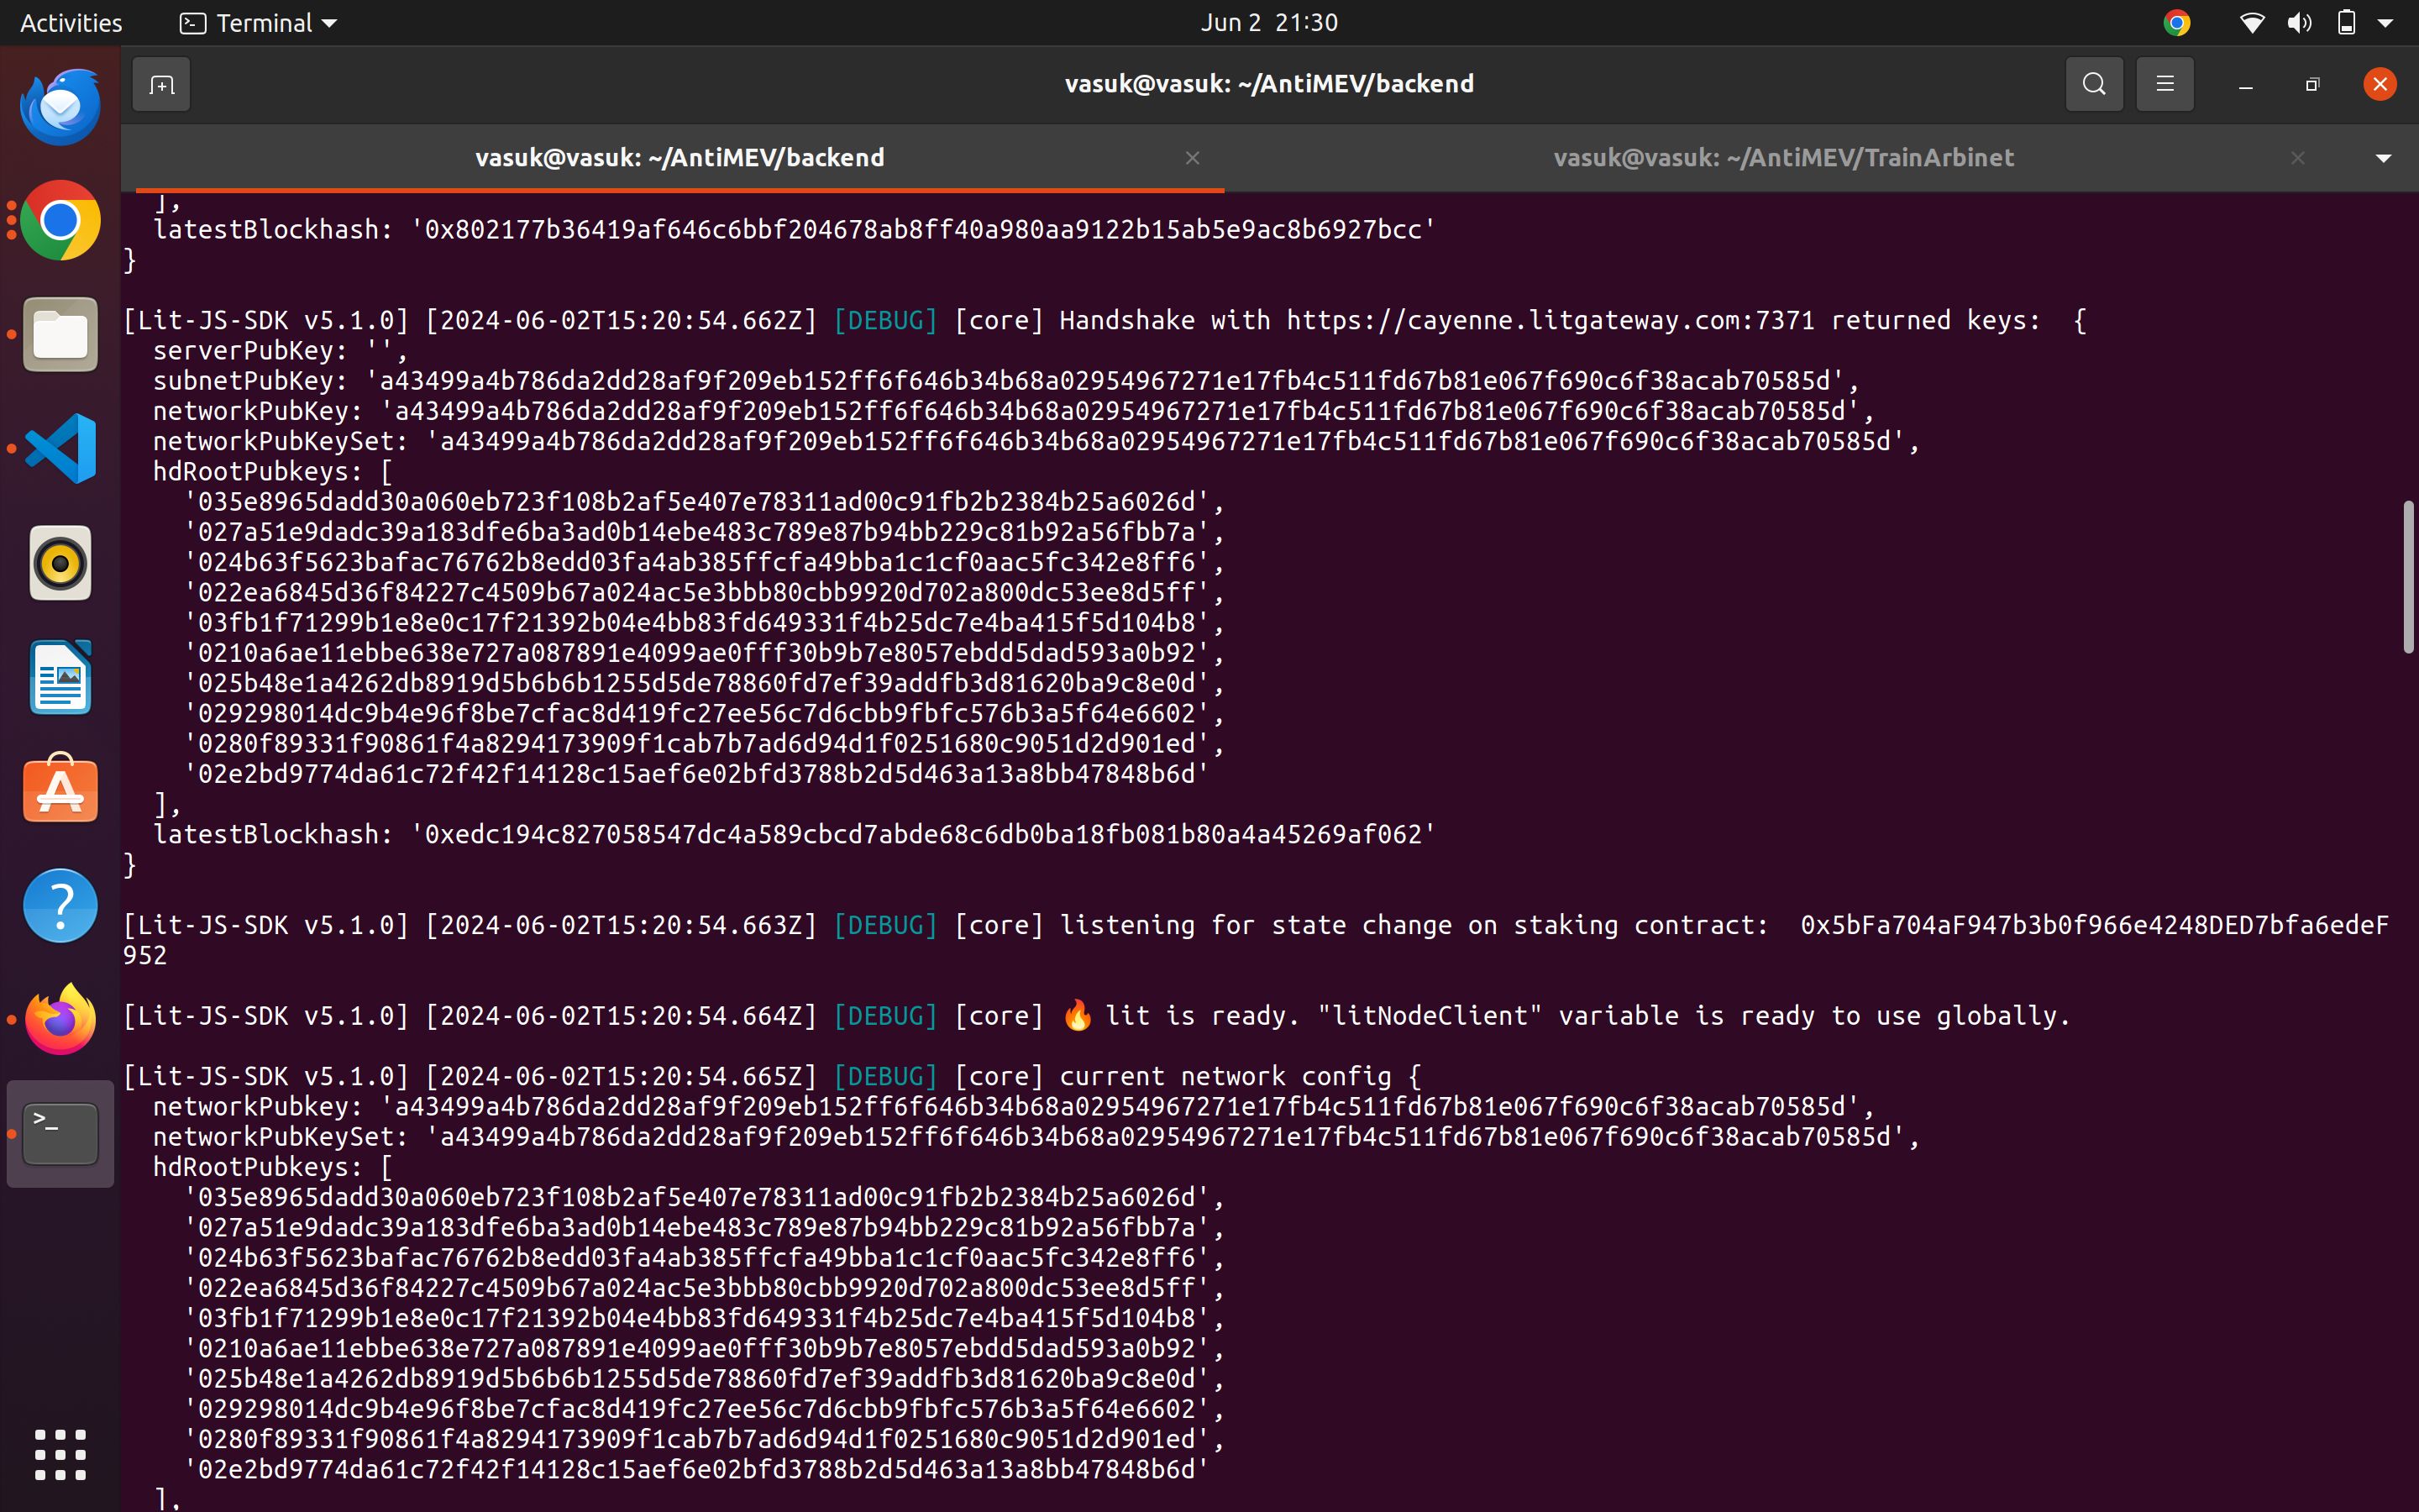2419x1512 pixels.
Task: Open LibreOffice Writer from dock
Action: tap(61, 677)
